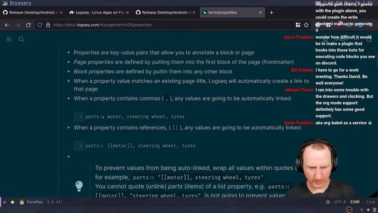Click the EXWM mode label in modeline
Image resolution: width=378 pixels, height=213 pixels.
coord(355,202)
